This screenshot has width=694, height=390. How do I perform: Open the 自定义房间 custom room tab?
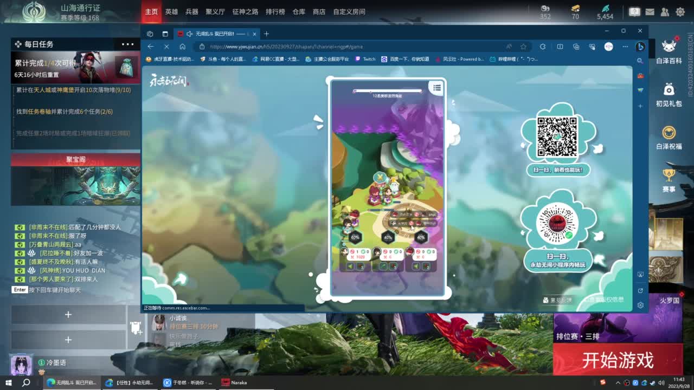coord(349,11)
